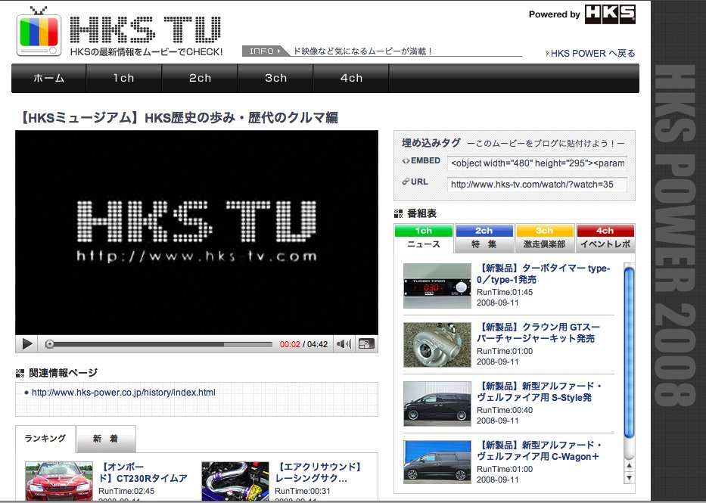Screen dimensions: 706x503
Task: Click the red race car ranking thumbnail
Action: pos(59,482)
